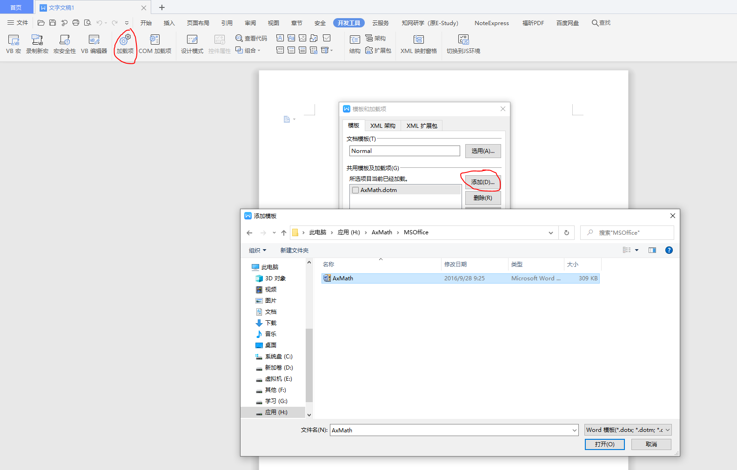Select 桌面 in navigation tree

point(270,345)
